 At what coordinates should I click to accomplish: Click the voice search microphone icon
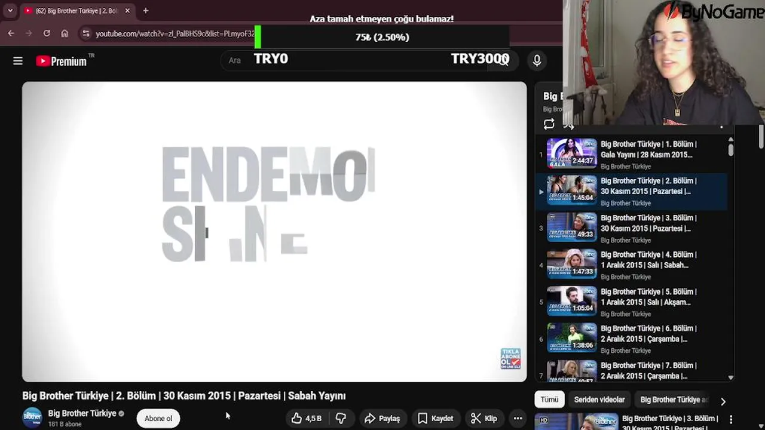tap(537, 60)
